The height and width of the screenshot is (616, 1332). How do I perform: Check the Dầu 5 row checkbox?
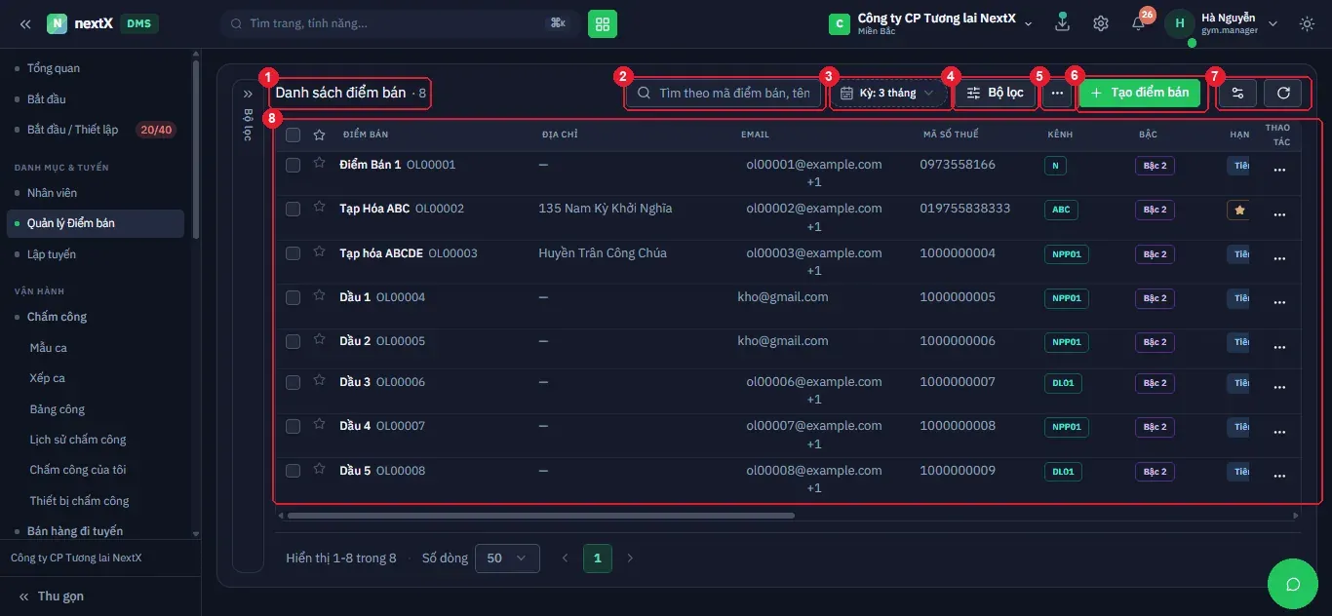tap(293, 471)
